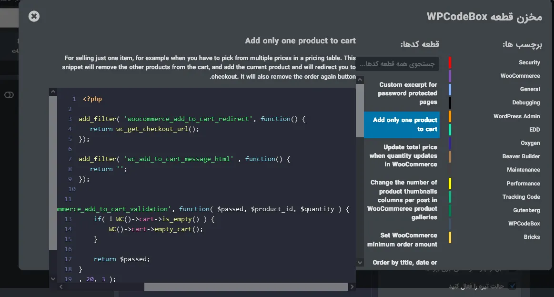Select the WooCommerce tag

[520, 76]
